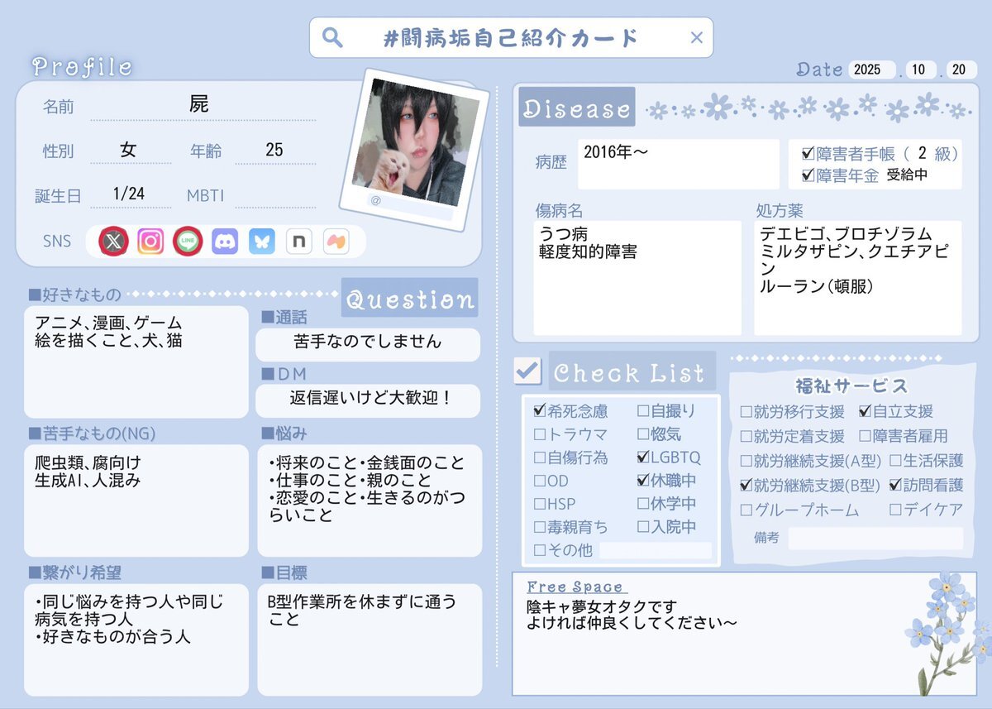Click the 傷病名 box with うつ病
Viewport: 992px width, 709px height.
pos(637,277)
